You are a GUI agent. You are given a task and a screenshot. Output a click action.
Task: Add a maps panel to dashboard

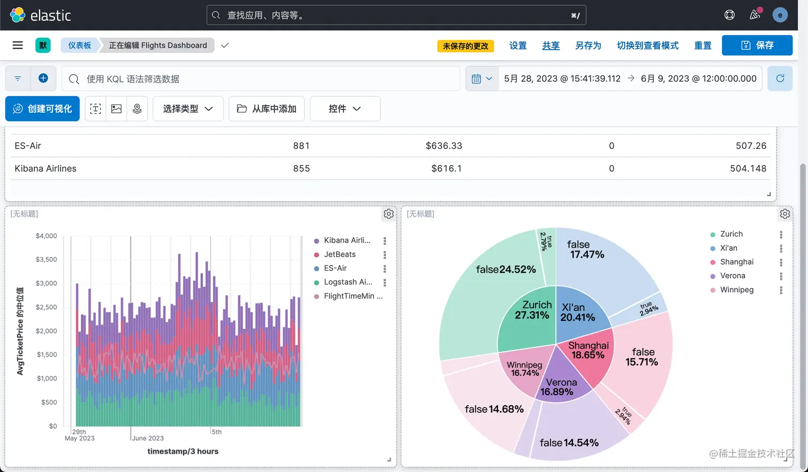(x=137, y=109)
